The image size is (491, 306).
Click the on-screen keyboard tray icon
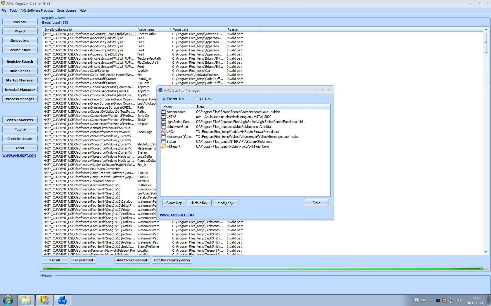point(423,300)
